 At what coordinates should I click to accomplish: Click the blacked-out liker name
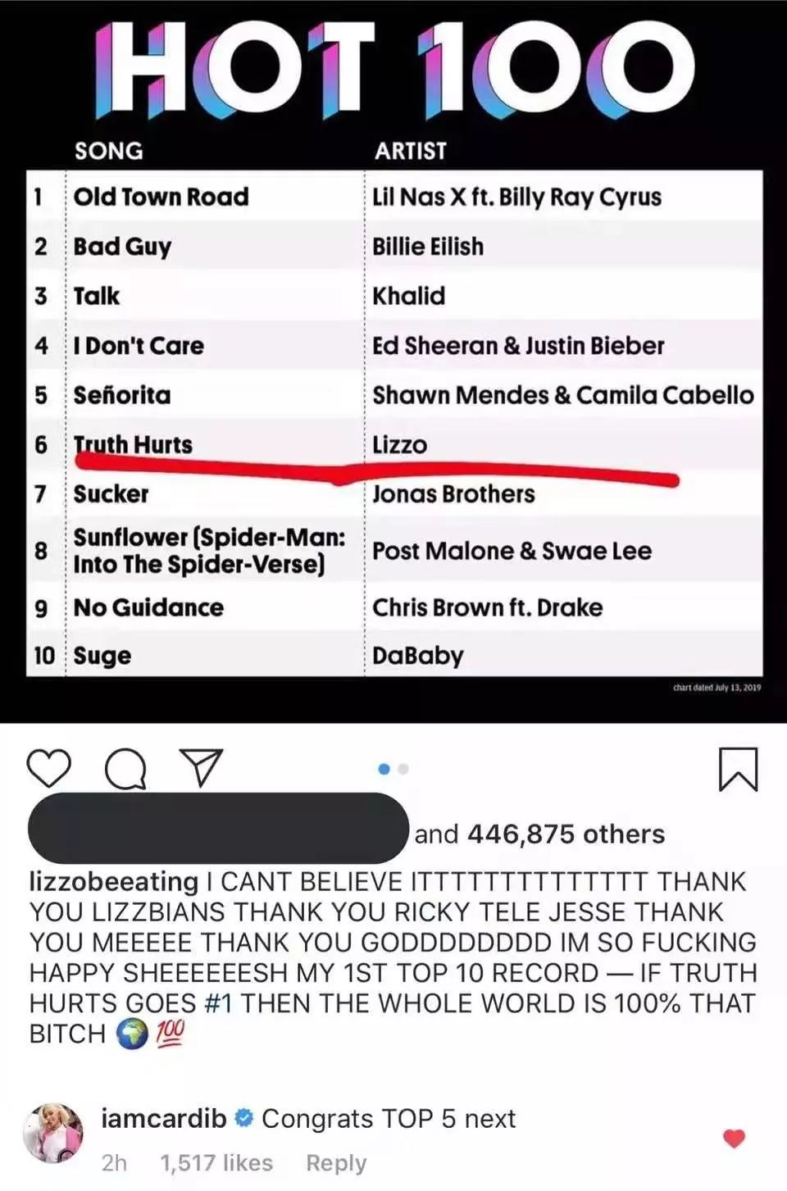tap(218, 828)
